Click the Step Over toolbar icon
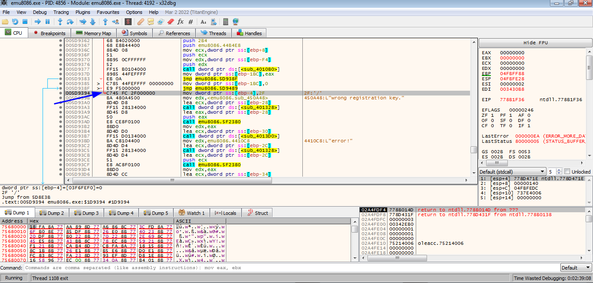 70,22
